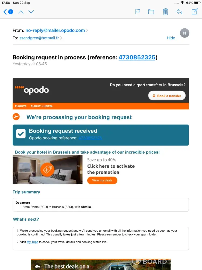
Task: Hide the email header details
Action: [171, 38]
